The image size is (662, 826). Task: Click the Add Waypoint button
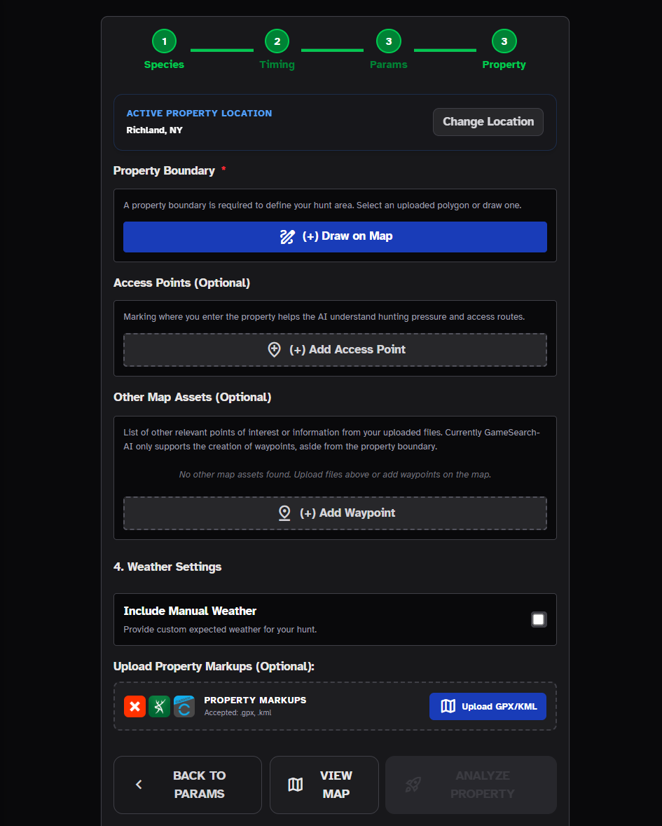pos(336,513)
